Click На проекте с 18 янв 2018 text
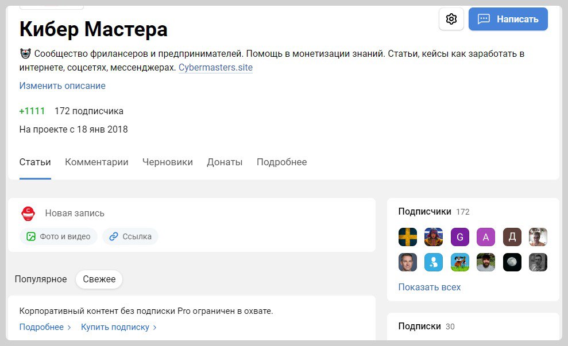 [x=74, y=129]
